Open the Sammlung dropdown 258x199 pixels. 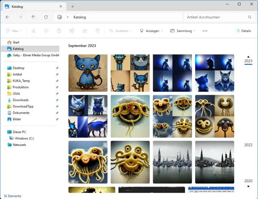pyautogui.click(x=183, y=31)
